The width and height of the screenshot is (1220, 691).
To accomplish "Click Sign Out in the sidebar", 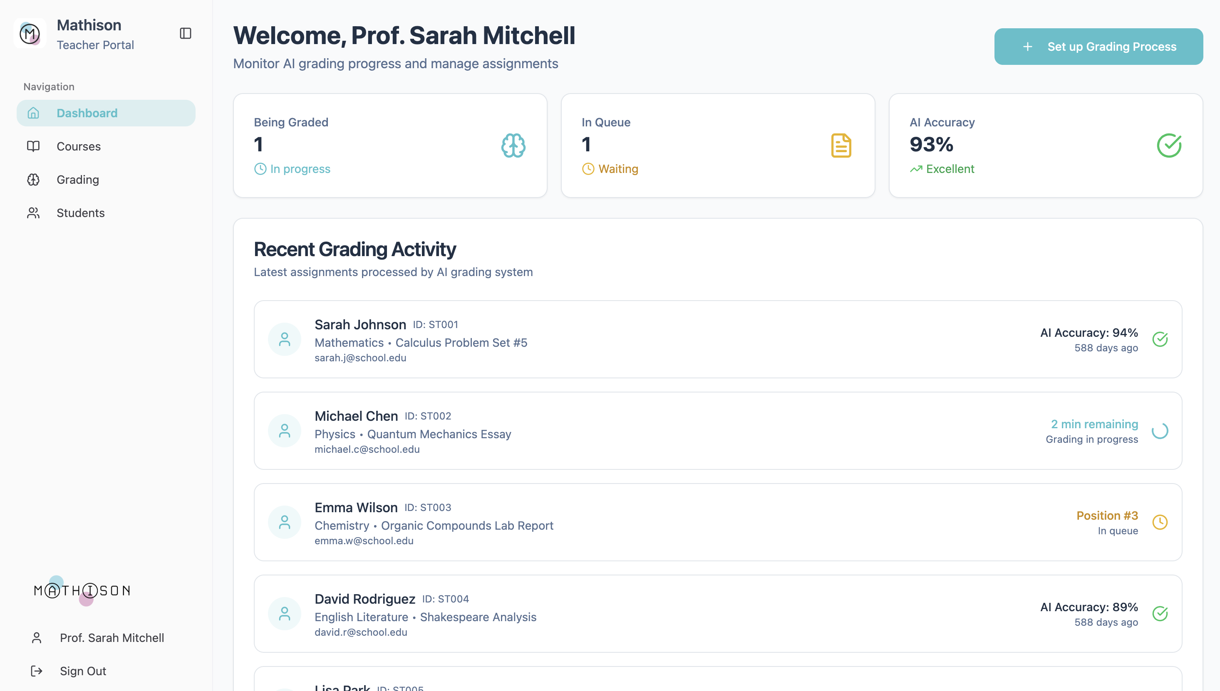I will pyautogui.click(x=83, y=671).
